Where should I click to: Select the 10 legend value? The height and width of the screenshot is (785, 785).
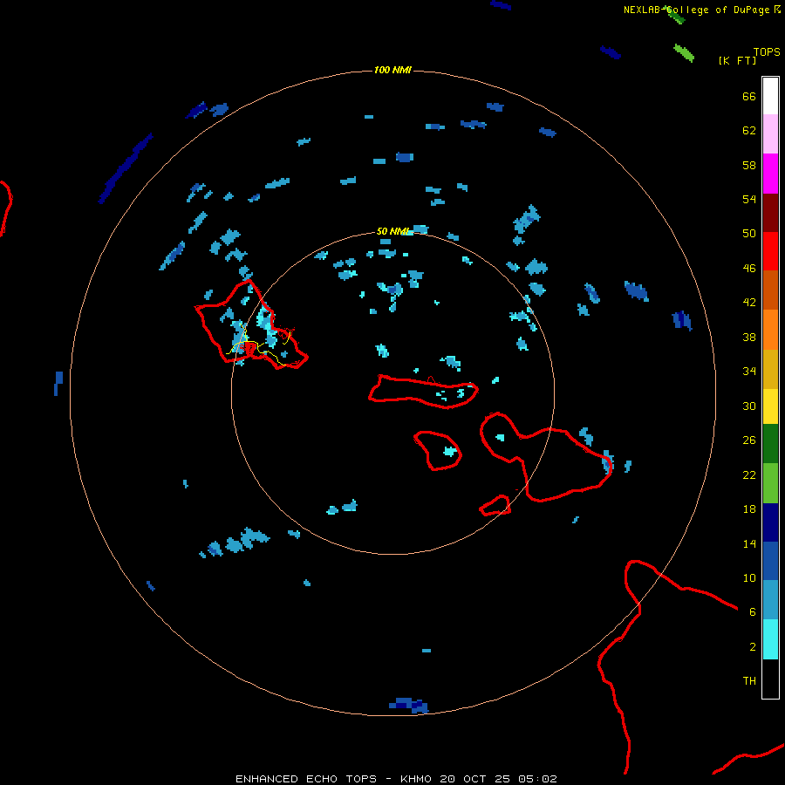749,577
